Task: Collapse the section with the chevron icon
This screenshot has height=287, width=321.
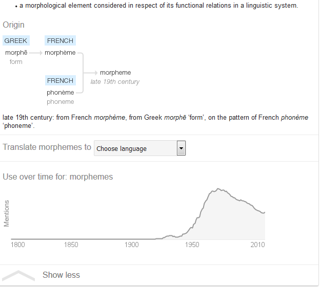Action: tap(19, 275)
